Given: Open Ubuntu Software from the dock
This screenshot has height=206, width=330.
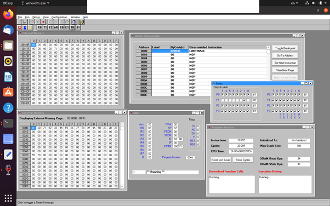Looking at the screenshot, I should tap(8, 92).
